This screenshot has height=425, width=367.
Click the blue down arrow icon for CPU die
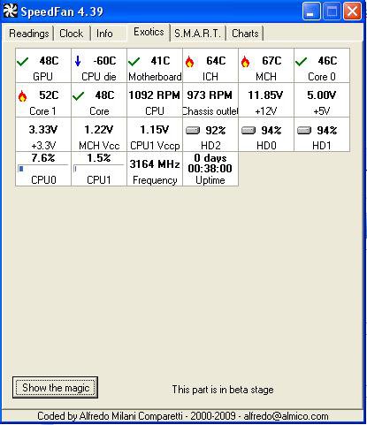[x=78, y=61]
